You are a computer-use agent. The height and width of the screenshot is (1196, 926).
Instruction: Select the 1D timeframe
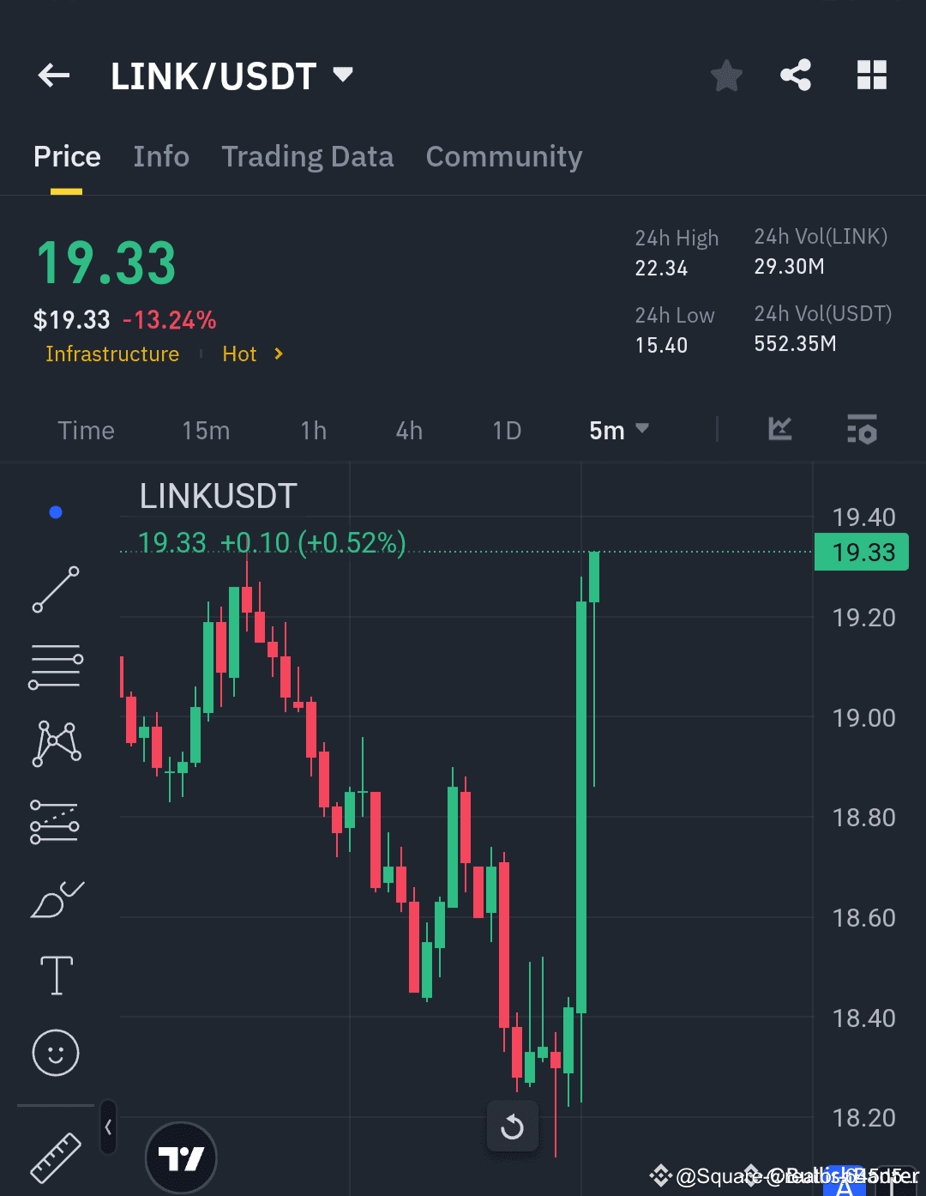pyautogui.click(x=507, y=430)
